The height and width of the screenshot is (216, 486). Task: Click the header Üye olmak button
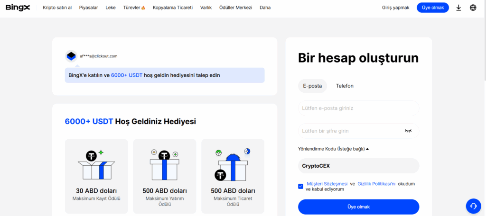433,8
